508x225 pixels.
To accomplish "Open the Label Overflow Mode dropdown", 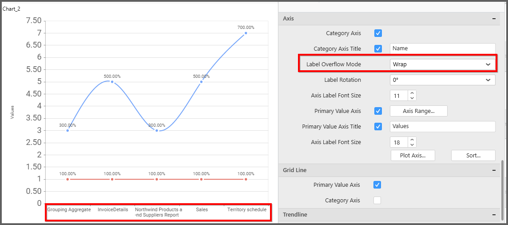I will [x=442, y=64].
